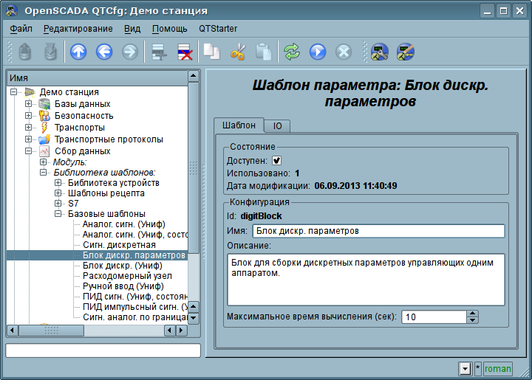Refresh the page with green arrows icon
Viewport: 532px width, 380px height.
point(292,52)
